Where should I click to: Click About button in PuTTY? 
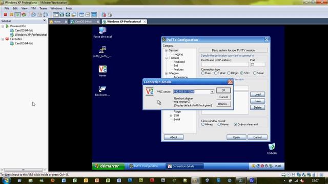pos(174,137)
